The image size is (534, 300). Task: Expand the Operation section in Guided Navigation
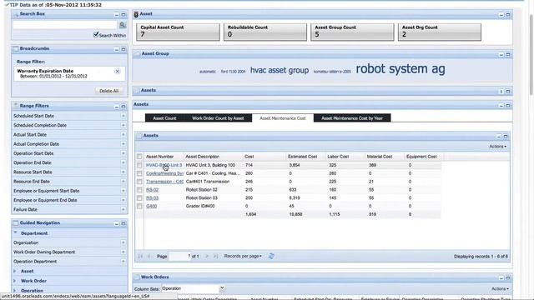click(15, 291)
